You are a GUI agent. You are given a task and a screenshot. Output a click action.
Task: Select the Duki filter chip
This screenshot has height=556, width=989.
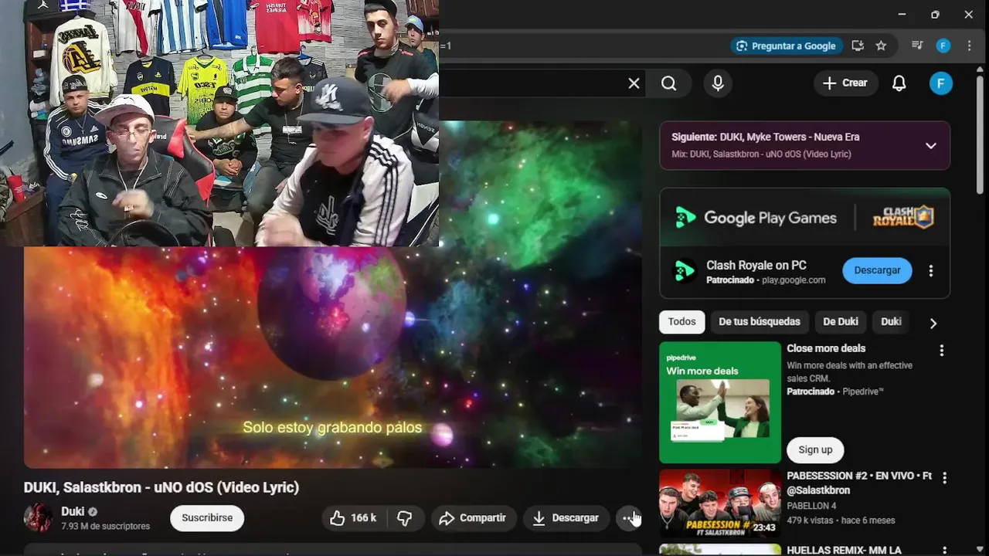891,322
